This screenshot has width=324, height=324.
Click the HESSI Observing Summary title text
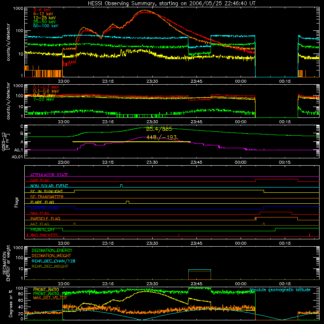click(x=171, y=3)
